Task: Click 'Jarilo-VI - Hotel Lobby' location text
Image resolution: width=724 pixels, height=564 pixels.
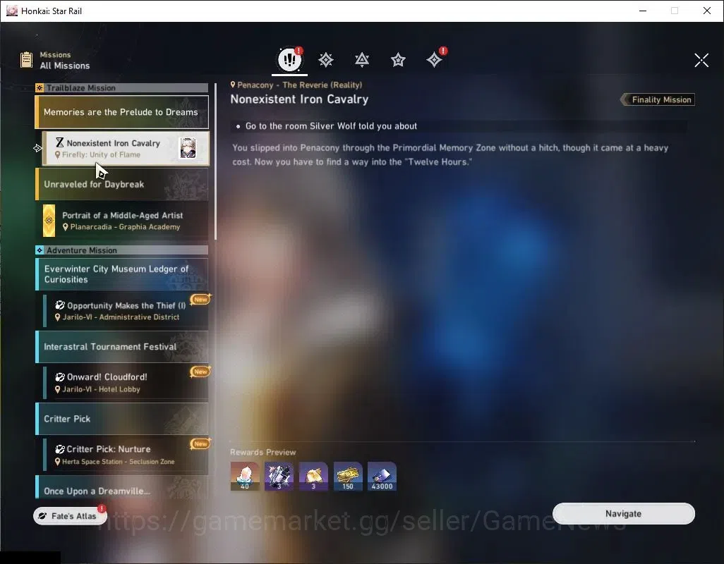Action: tap(101, 389)
